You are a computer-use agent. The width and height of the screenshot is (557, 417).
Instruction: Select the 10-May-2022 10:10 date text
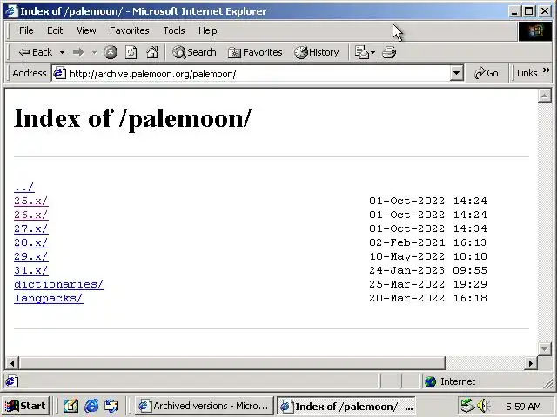428,256
